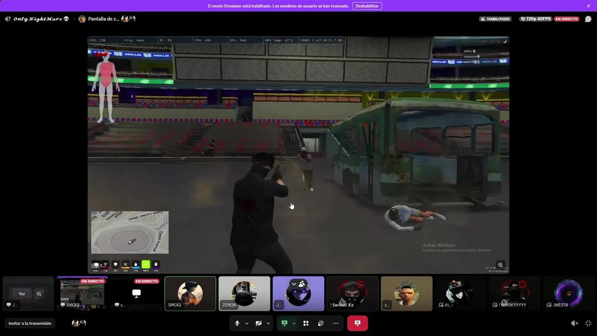Toggle the microphone mute button
The height and width of the screenshot is (336, 597).
(x=237, y=323)
